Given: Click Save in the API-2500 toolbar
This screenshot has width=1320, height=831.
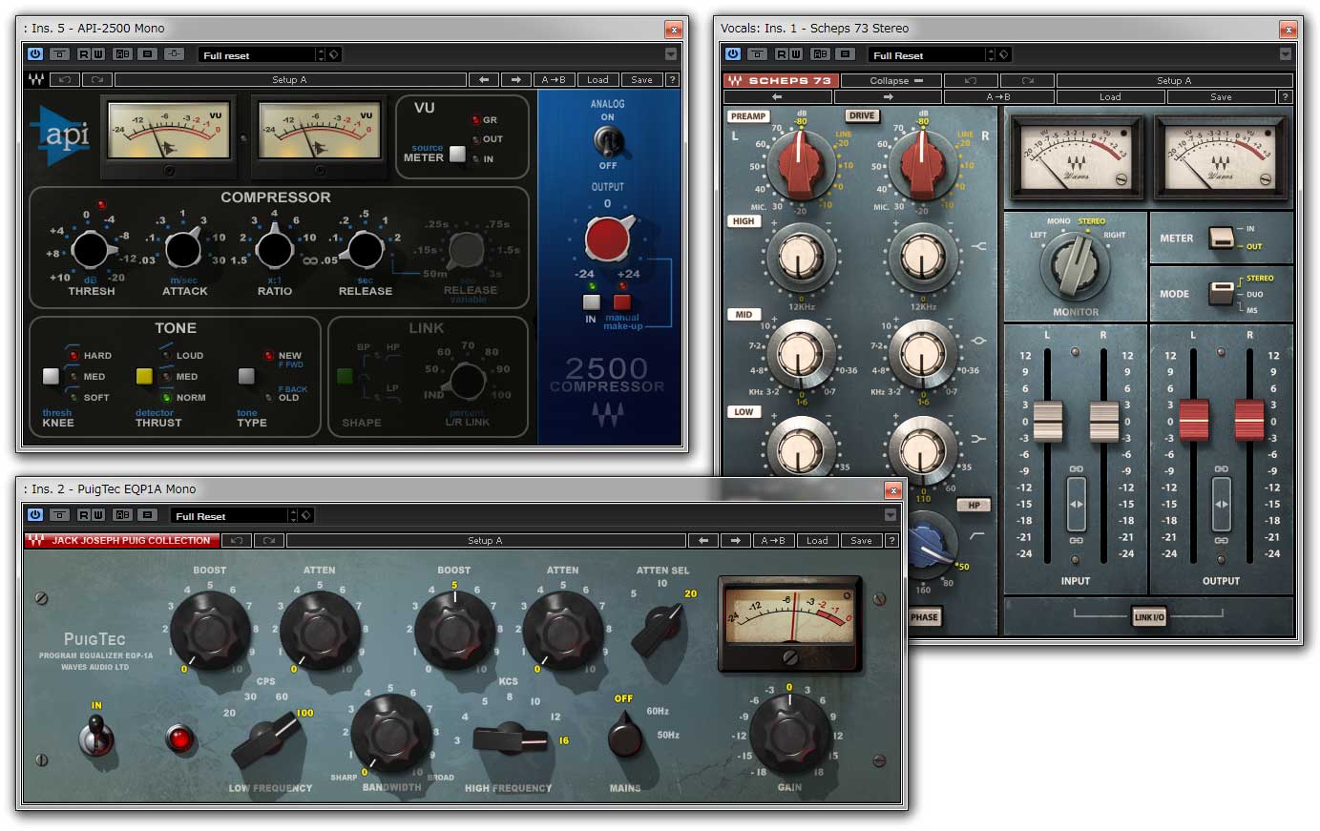Looking at the screenshot, I should click(x=642, y=80).
